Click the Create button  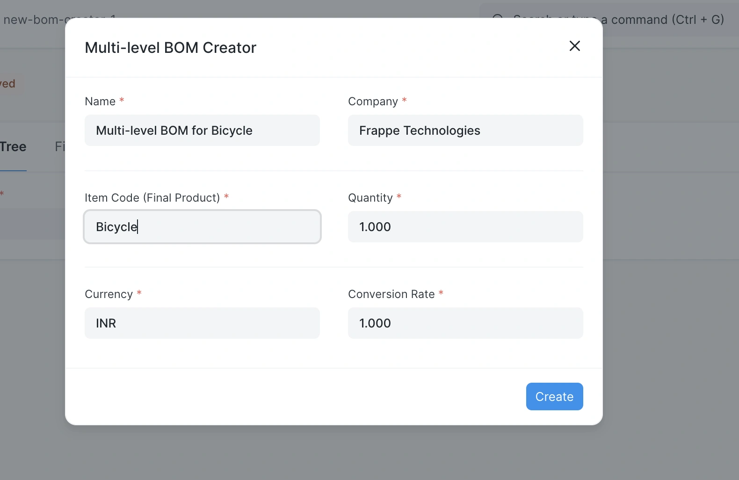tap(554, 397)
